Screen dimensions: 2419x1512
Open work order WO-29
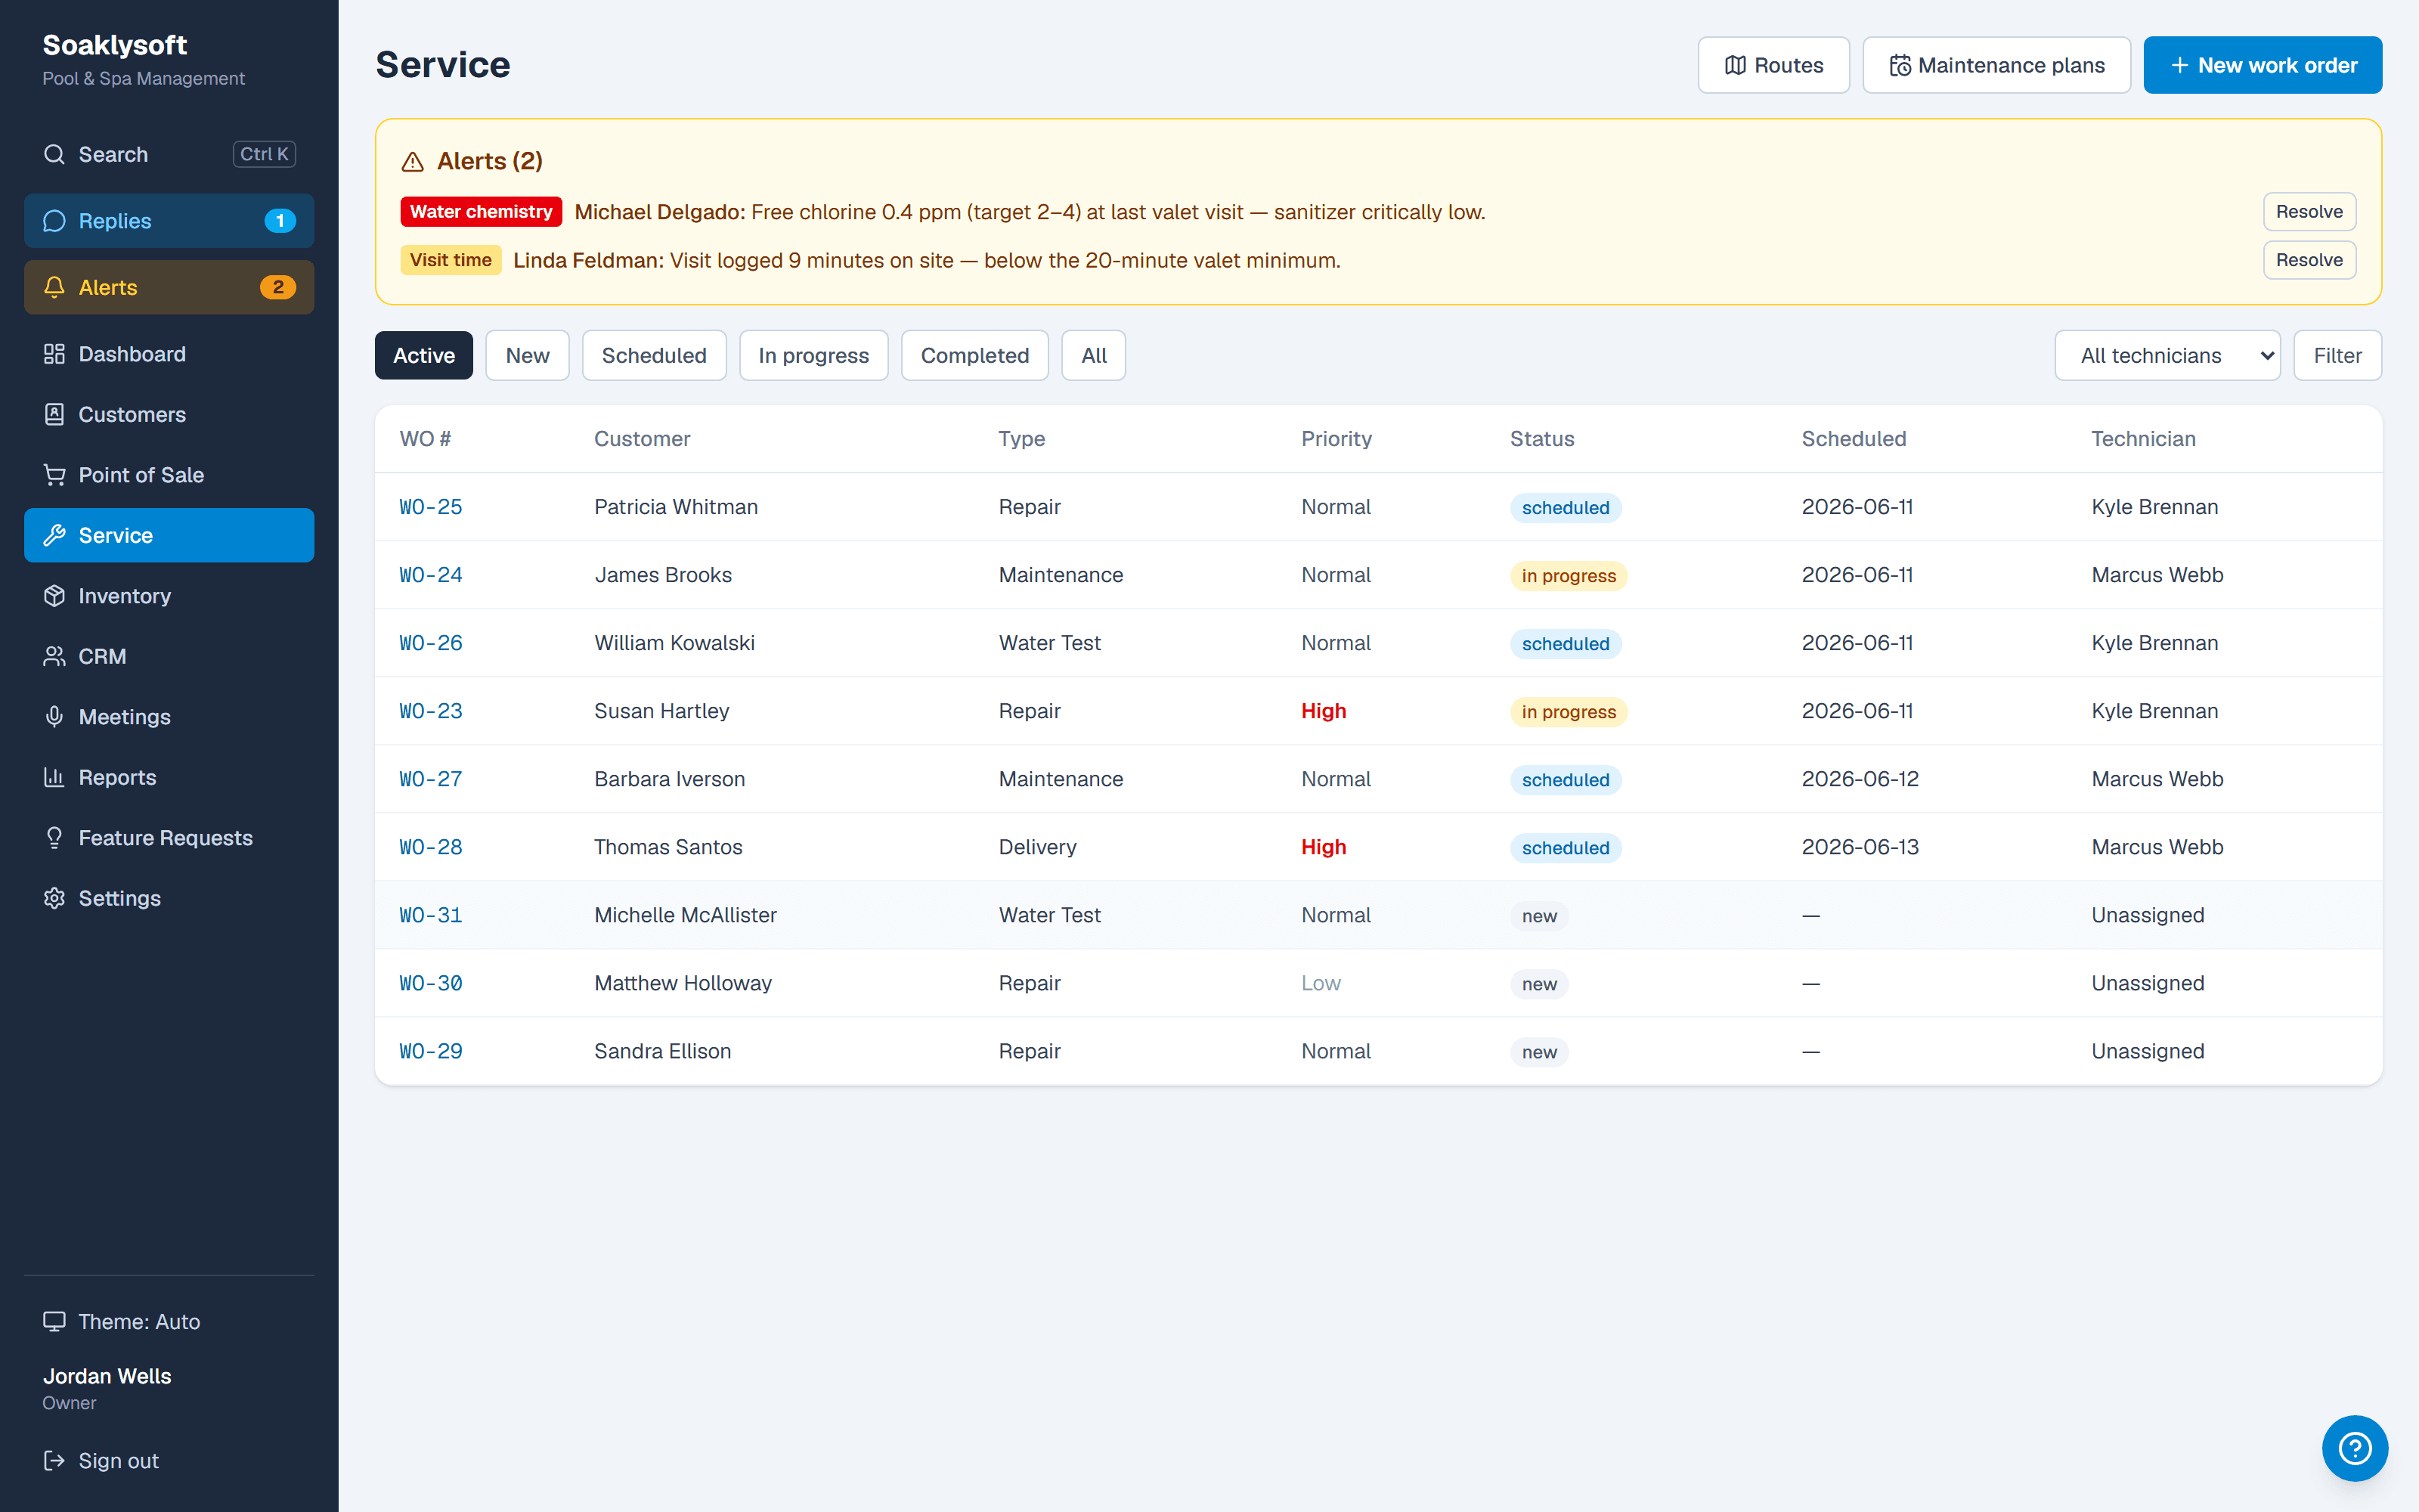coord(431,1051)
